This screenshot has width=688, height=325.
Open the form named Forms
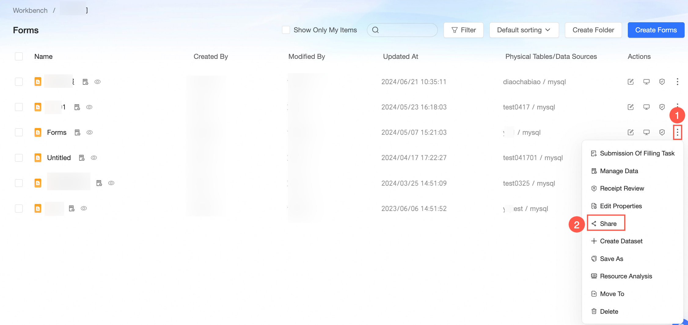click(x=57, y=132)
